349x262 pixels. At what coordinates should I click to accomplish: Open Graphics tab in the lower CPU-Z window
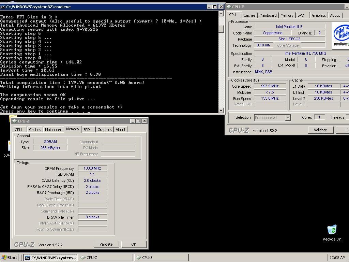(104, 130)
